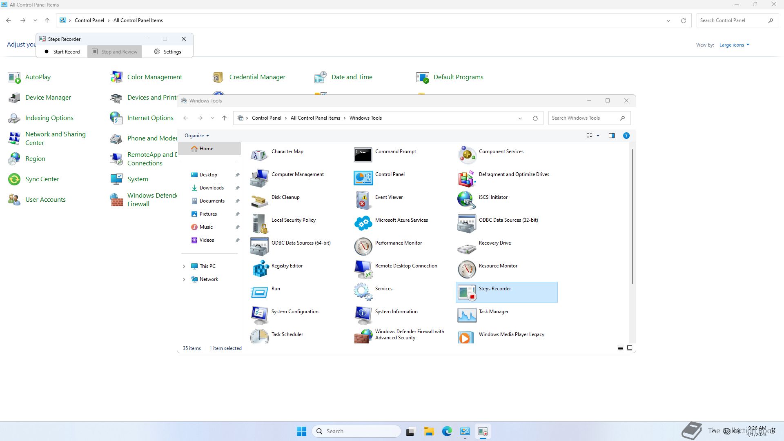The image size is (784, 441).
Task: Open iSCSI Initiator icon
Action: pos(467,200)
